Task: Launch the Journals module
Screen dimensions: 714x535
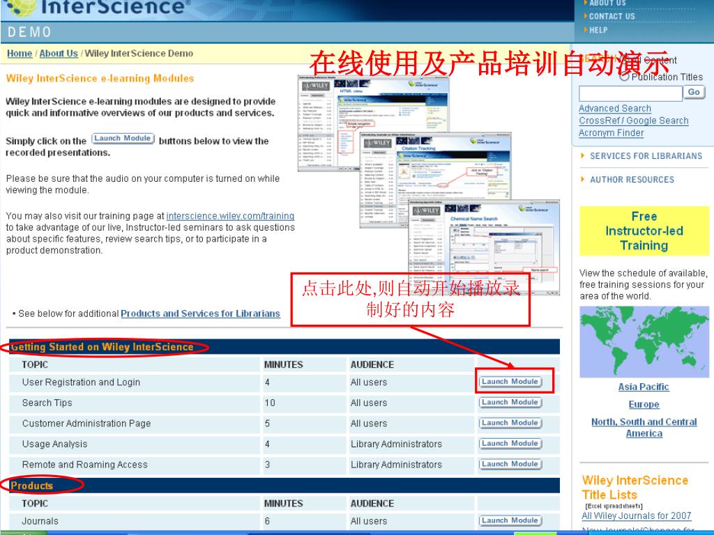Action: pos(510,520)
